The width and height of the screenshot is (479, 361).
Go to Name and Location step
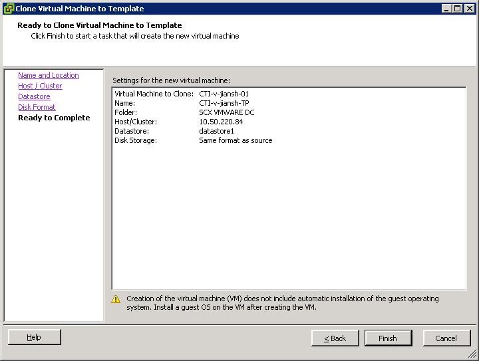pos(49,75)
